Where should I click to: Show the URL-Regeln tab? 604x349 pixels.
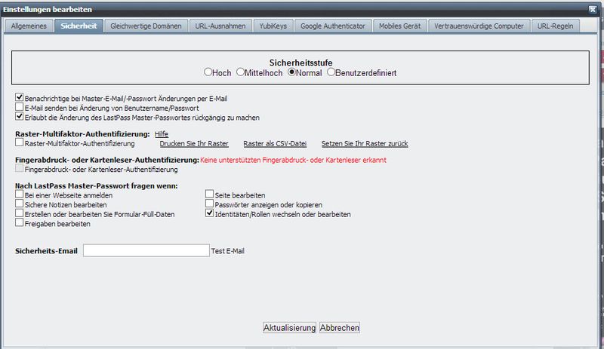click(556, 26)
